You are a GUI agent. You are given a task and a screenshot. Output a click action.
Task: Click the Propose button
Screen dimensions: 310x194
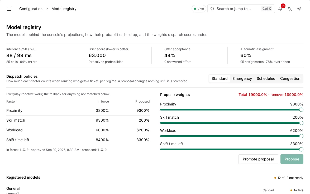(292, 159)
